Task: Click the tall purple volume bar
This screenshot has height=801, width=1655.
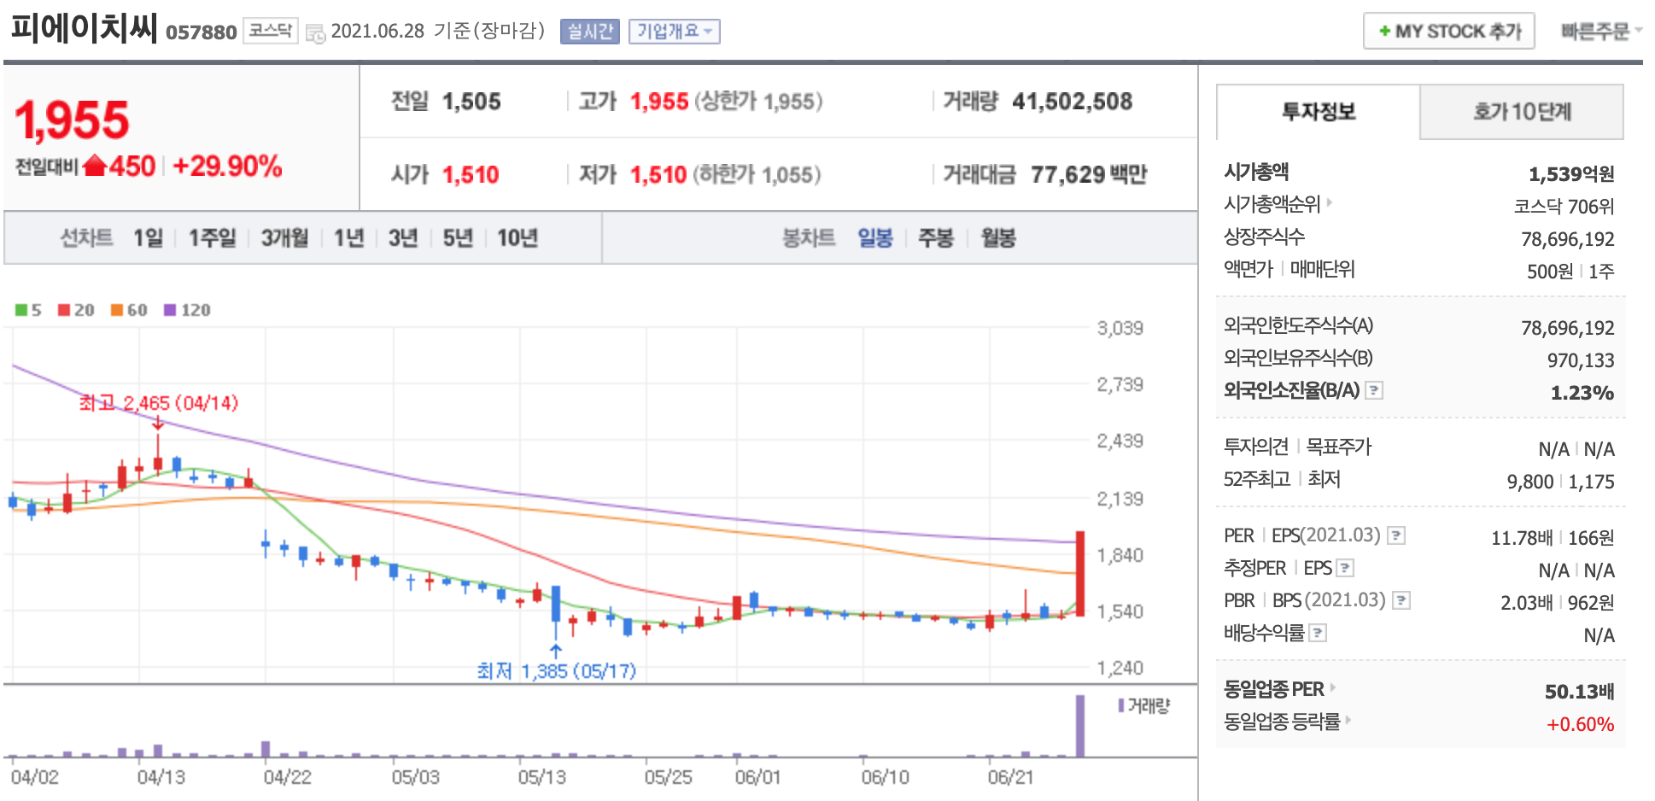Action: click(x=1080, y=726)
